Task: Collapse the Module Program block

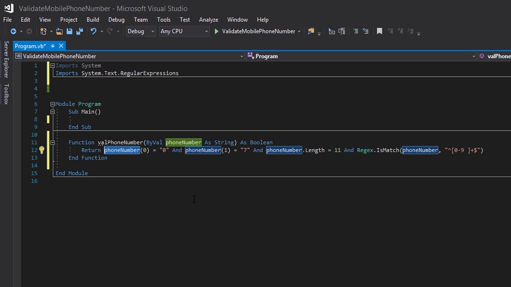Action: (52, 104)
